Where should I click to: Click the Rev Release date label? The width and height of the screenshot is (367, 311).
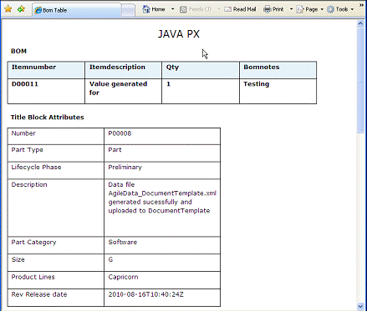pyautogui.click(x=39, y=294)
